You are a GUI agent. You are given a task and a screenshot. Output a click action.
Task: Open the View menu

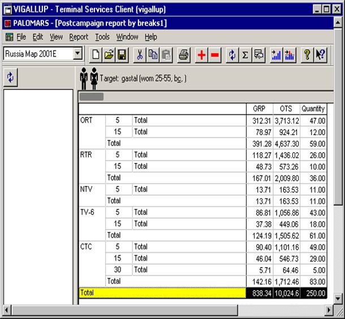[x=56, y=37]
